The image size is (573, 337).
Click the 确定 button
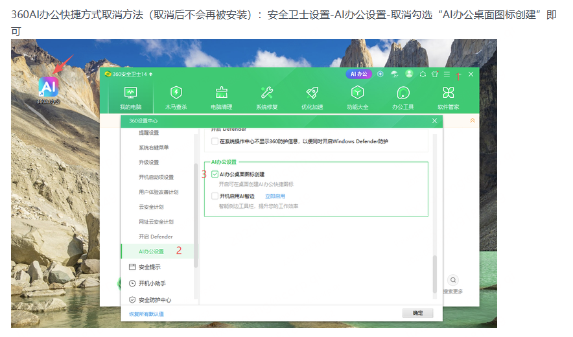tap(417, 313)
